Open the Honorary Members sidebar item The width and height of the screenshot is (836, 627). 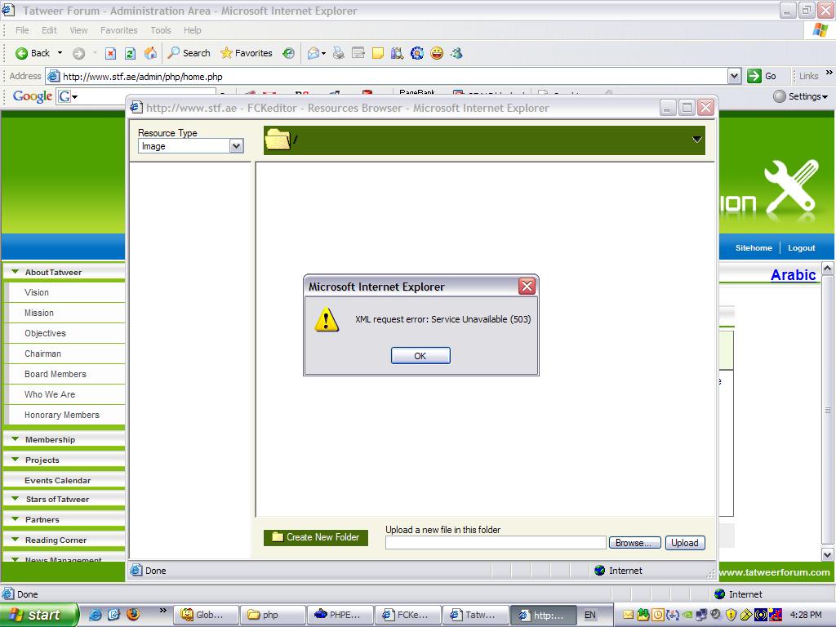64,415
